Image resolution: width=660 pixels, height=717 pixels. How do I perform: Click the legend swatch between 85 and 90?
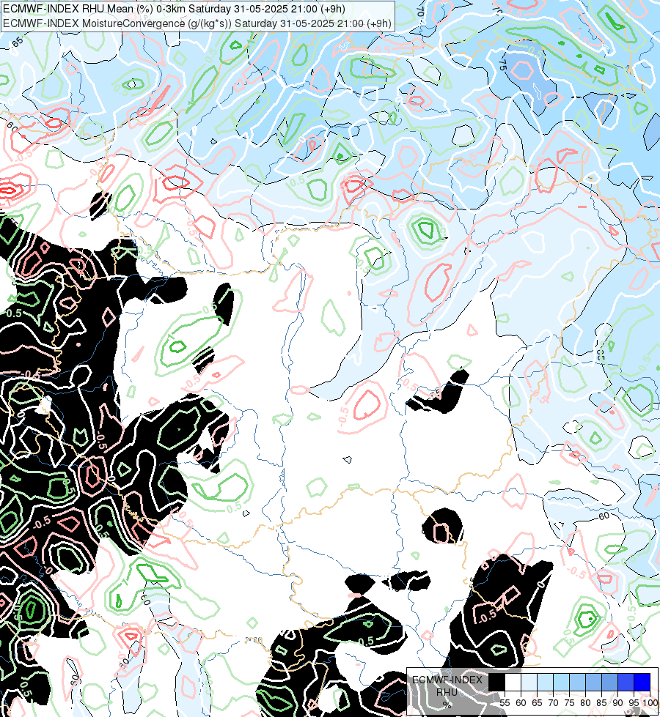click(609, 682)
